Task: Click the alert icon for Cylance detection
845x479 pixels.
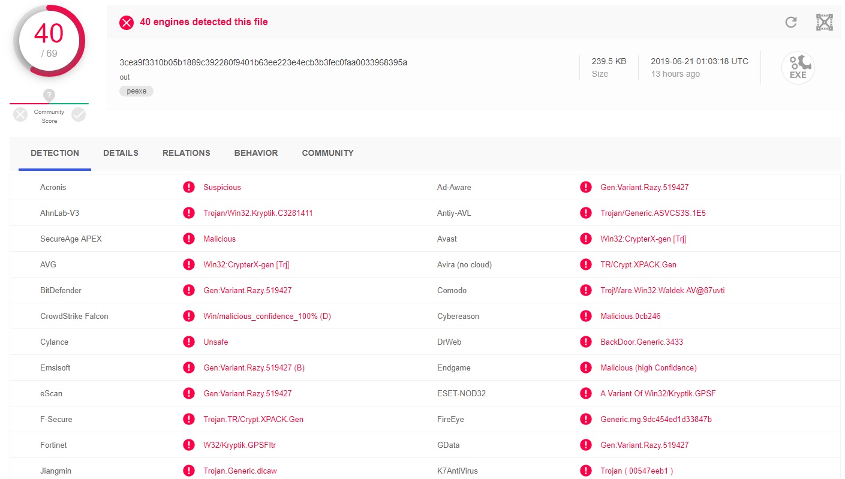Action: click(x=189, y=342)
